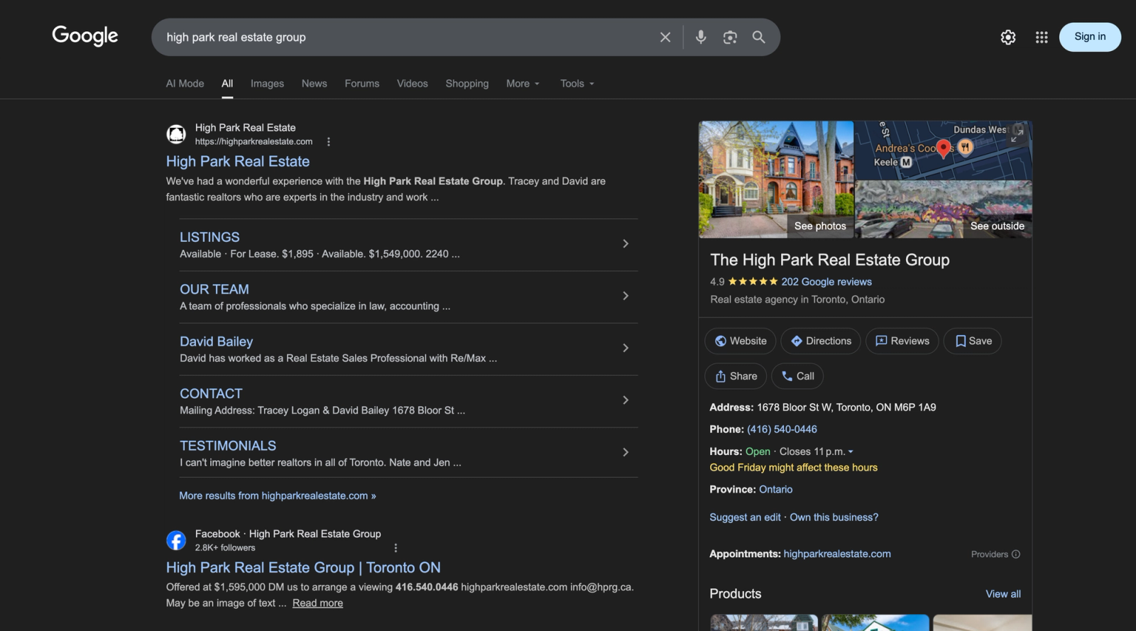Open the CONTACT sitelink

click(211, 394)
